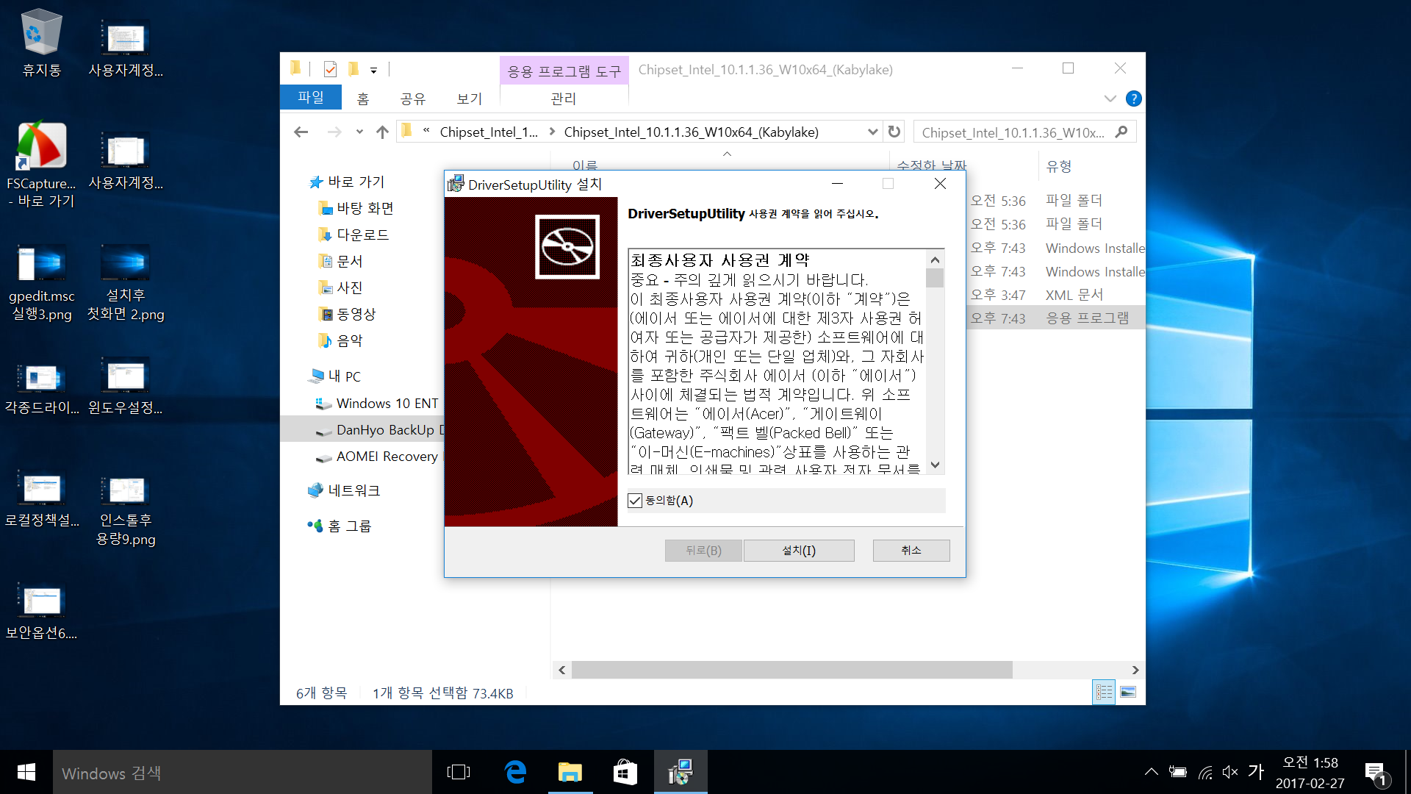1411x794 pixels.
Task: Click the 취소 cancel button
Action: (911, 550)
